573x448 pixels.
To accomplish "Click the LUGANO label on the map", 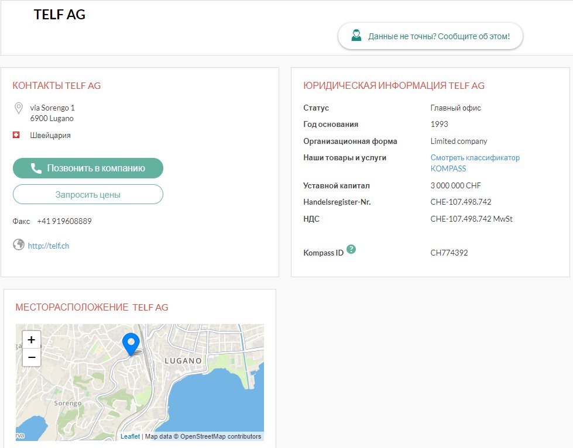I will tap(183, 361).
